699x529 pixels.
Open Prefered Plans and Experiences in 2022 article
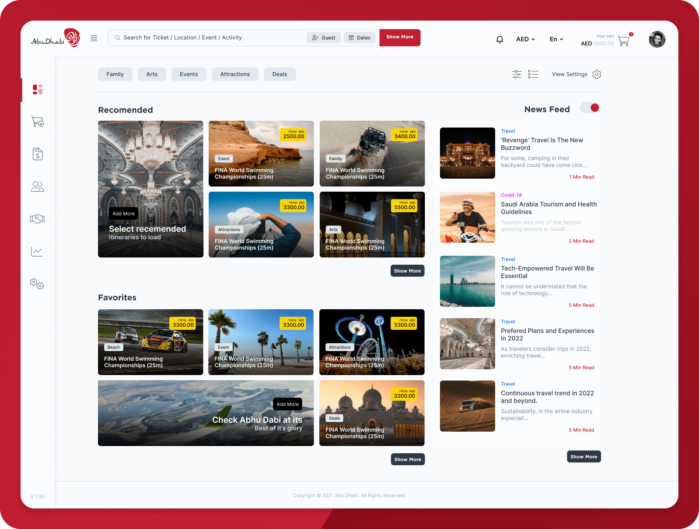pos(548,335)
